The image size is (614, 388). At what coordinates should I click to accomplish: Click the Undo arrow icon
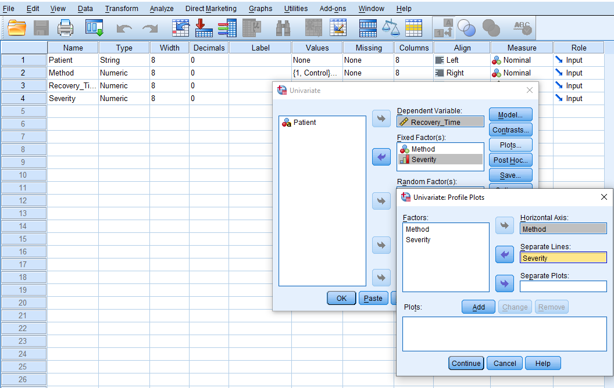tap(124, 28)
